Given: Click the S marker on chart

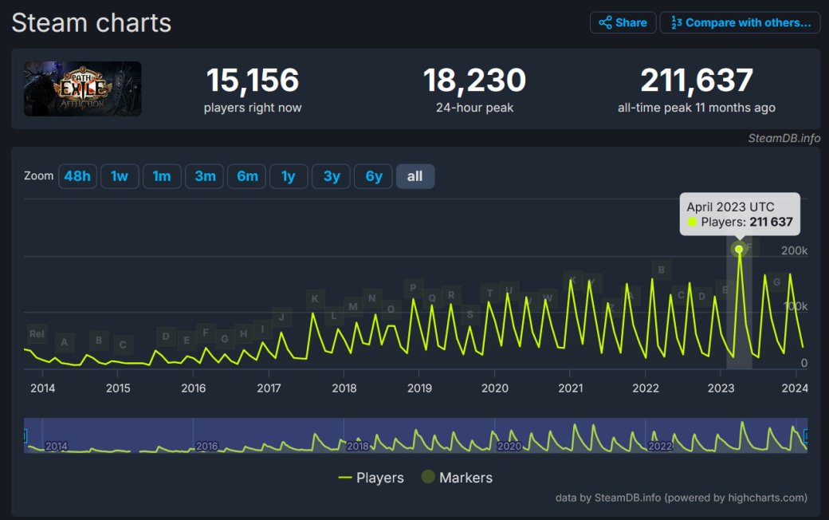Looking at the screenshot, I should click(x=470, y=314).
